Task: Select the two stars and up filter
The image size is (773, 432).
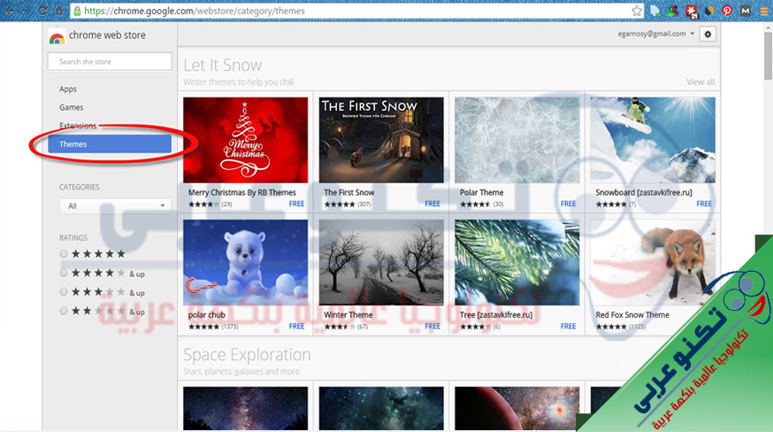Action: pos(64,311)
